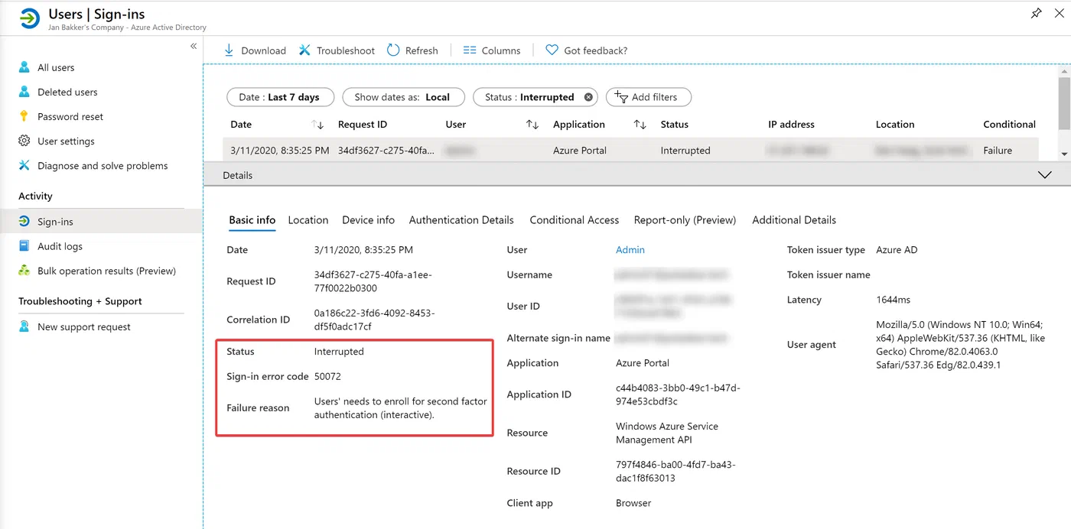Click the Sign-ins circular arrow icon in sidebar
This screenshot has width=1071, height=529.
[24, 222]
